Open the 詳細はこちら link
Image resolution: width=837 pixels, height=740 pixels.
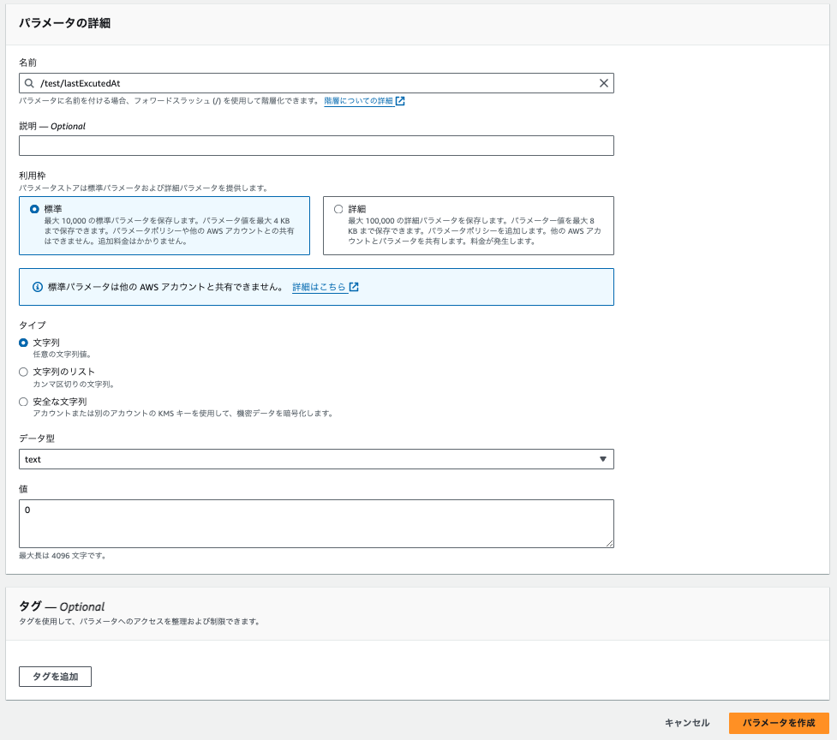(320, 287)
